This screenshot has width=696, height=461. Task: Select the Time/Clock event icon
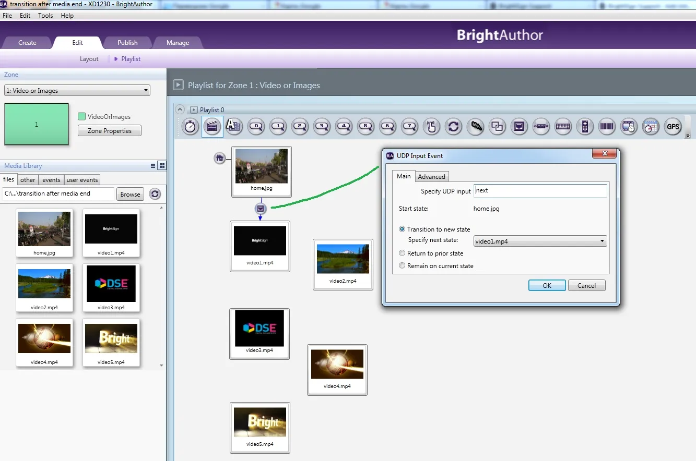(x=629, y=126)
